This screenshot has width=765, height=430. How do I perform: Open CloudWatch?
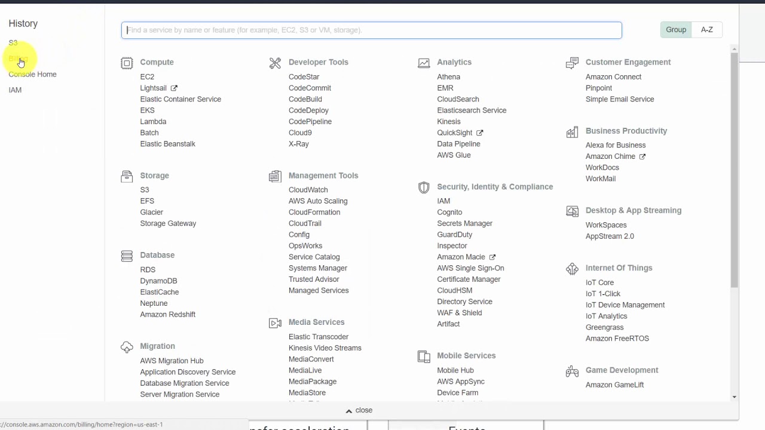tap(308, 190)
